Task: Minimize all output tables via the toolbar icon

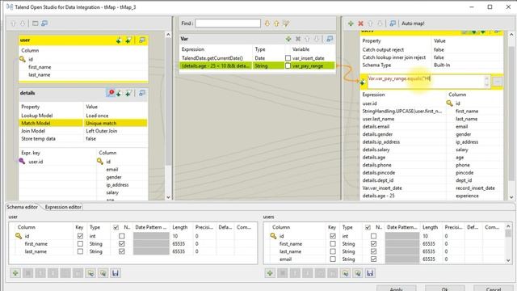Action: tap(393, 23)
